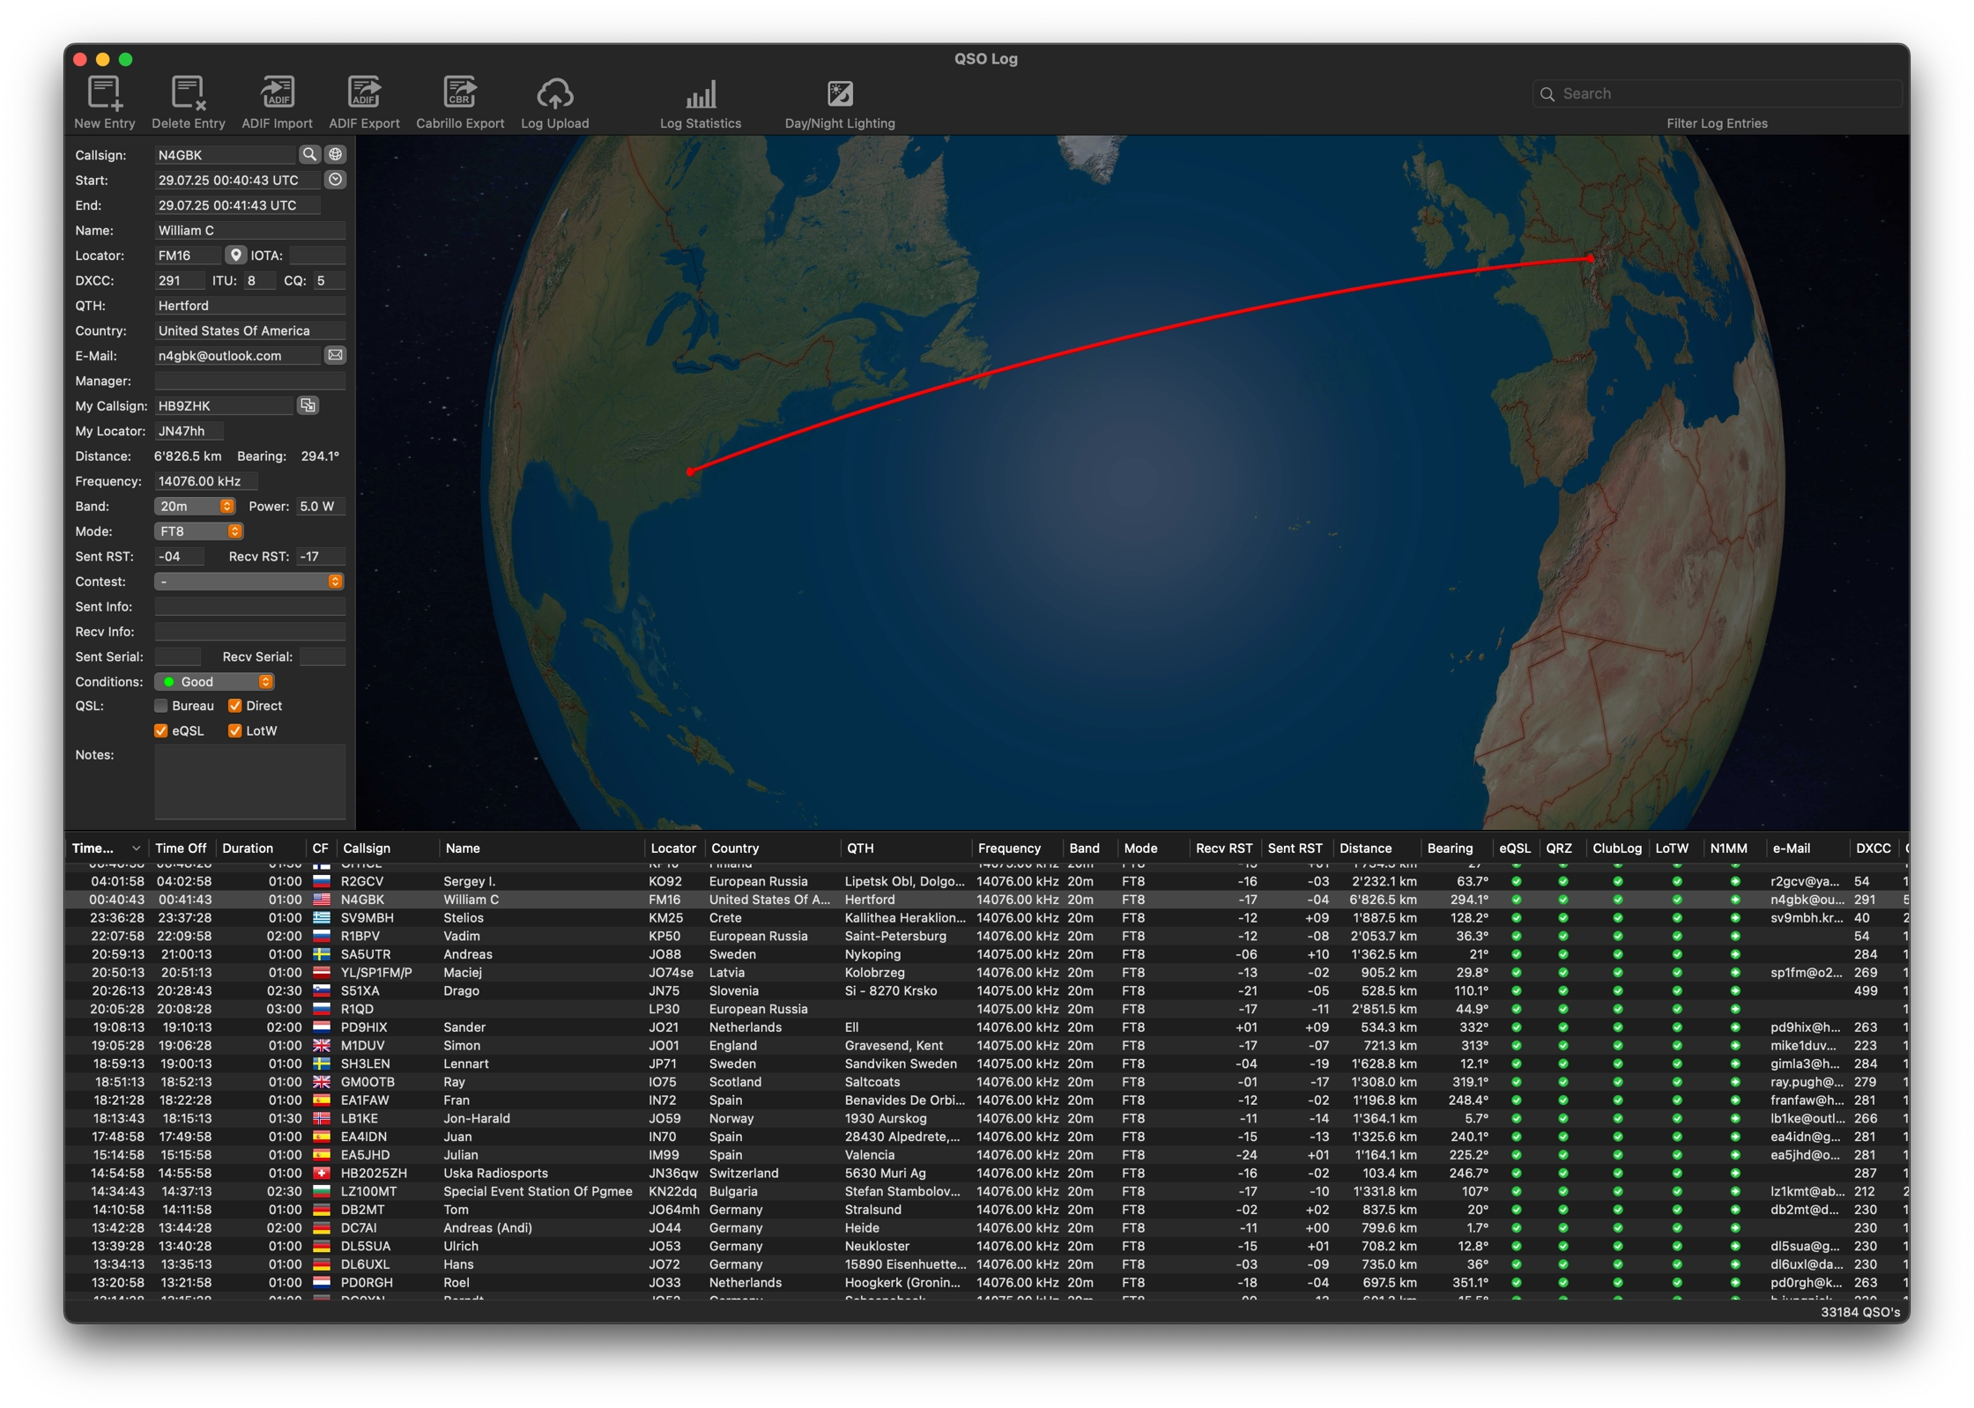Open the Contest dropdown

click(x=249, y=582)
